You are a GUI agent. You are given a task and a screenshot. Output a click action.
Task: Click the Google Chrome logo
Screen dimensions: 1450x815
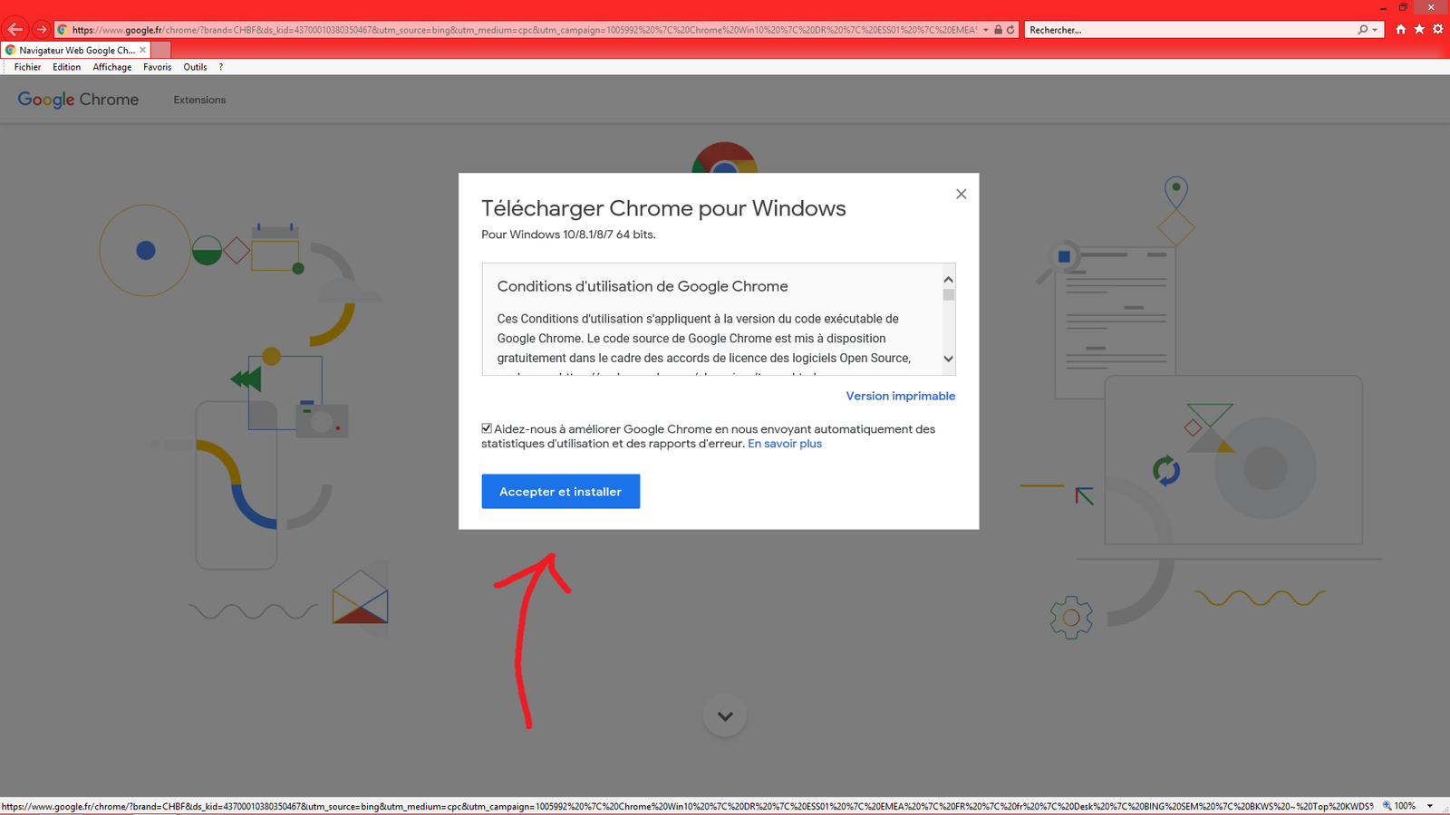click(78, 100)
